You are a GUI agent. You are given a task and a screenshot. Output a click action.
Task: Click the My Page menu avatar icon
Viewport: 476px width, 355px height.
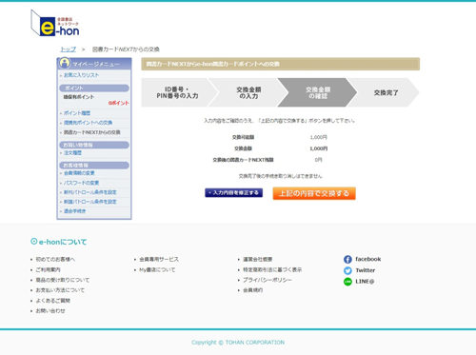(x=65, y=63)
